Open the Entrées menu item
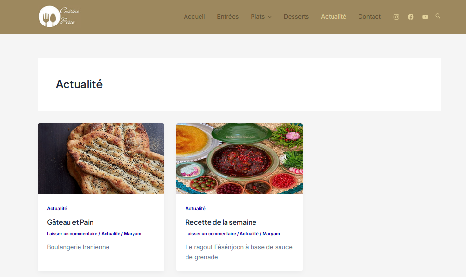 [x=227, y=17]
